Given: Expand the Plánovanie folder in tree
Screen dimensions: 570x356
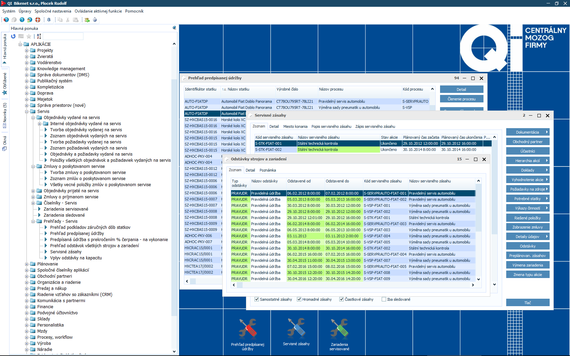Looking at the screenshot, I should tap(27, 264).
